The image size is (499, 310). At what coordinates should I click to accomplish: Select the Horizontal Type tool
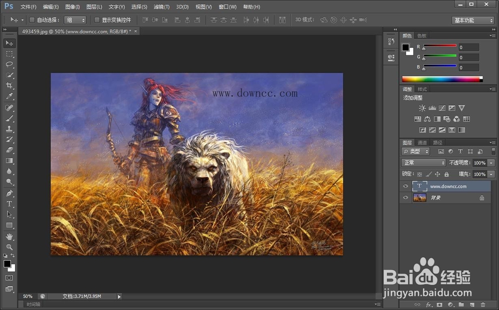[9, 204]
